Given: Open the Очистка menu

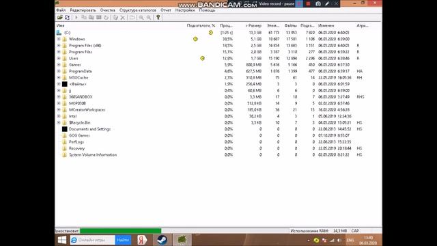Looking at the screenshot, I should (108, 10).
